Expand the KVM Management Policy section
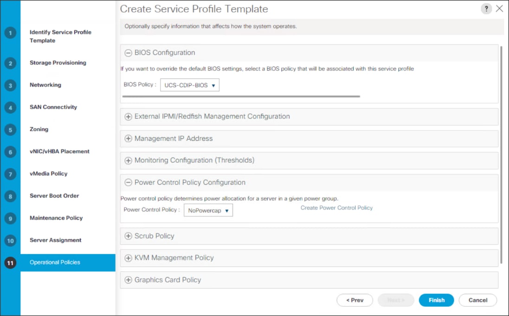This screenshot has width=509, height=316. [x=129, y=258]
